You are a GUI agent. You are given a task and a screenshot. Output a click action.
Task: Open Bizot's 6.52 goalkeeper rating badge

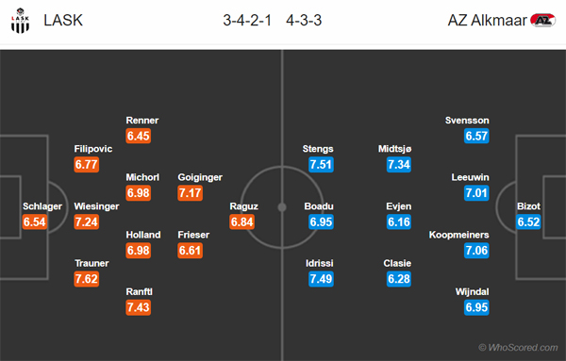(x=529, y=222)
